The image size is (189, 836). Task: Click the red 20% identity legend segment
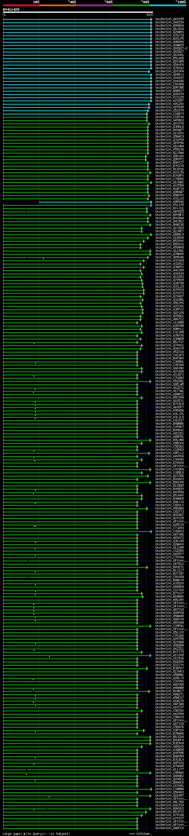coord(21,6)
